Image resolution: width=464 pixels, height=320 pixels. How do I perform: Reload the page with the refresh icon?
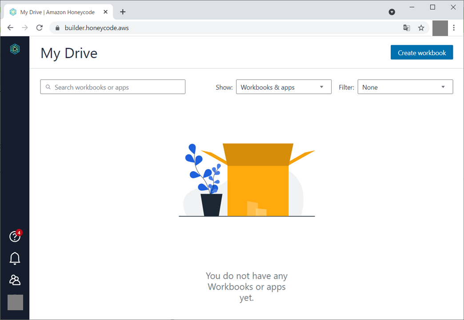click(40, 28)
